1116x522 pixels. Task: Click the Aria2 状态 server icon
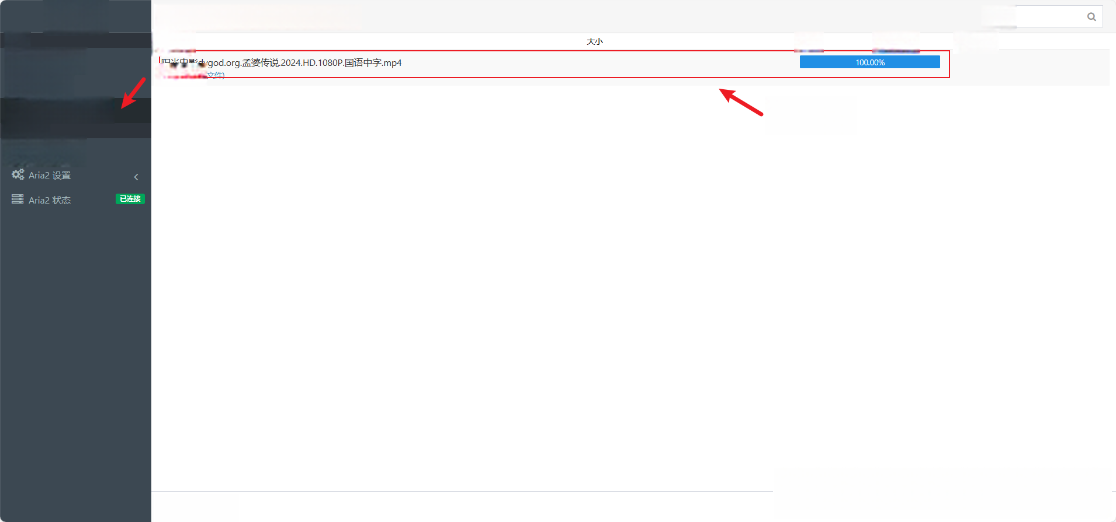pos(18,199)
